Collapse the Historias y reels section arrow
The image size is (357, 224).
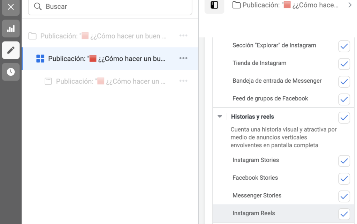coord(220,117)
